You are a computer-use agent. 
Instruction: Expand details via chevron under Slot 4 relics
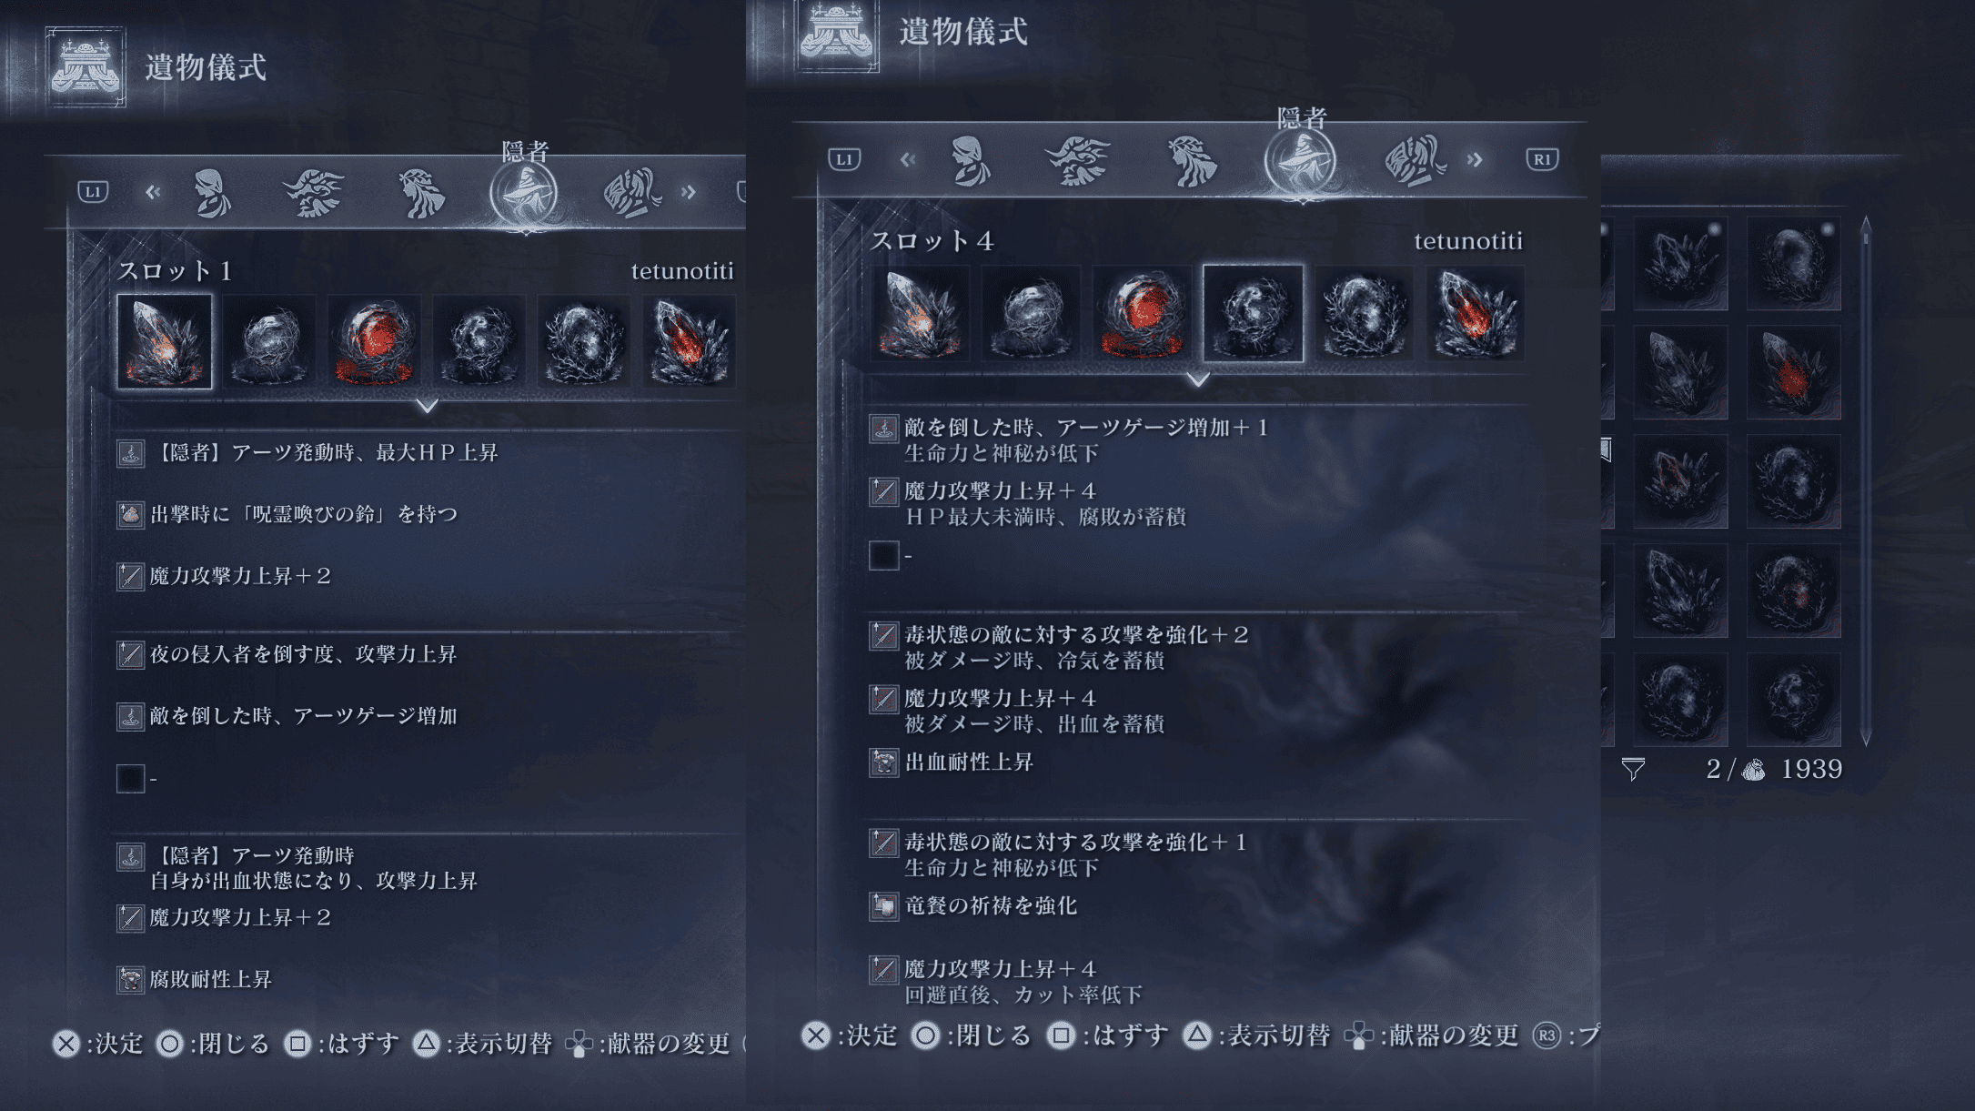[1198, 379]
